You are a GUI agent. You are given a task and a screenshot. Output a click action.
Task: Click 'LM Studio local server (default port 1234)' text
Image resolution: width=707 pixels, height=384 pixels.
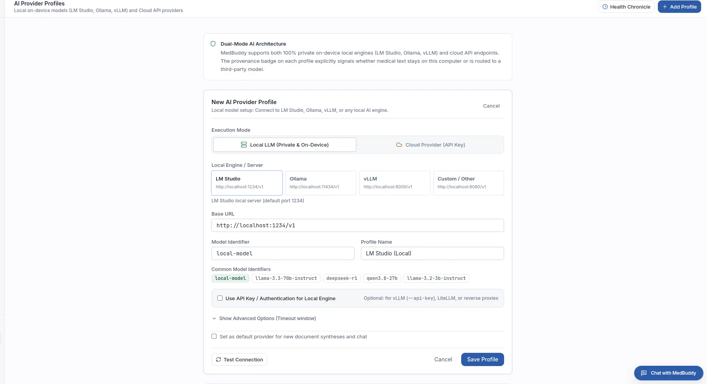[258, 201]
